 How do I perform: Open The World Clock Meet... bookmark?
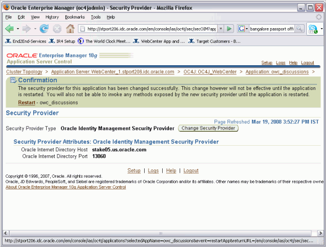click(x=104, y=41)
